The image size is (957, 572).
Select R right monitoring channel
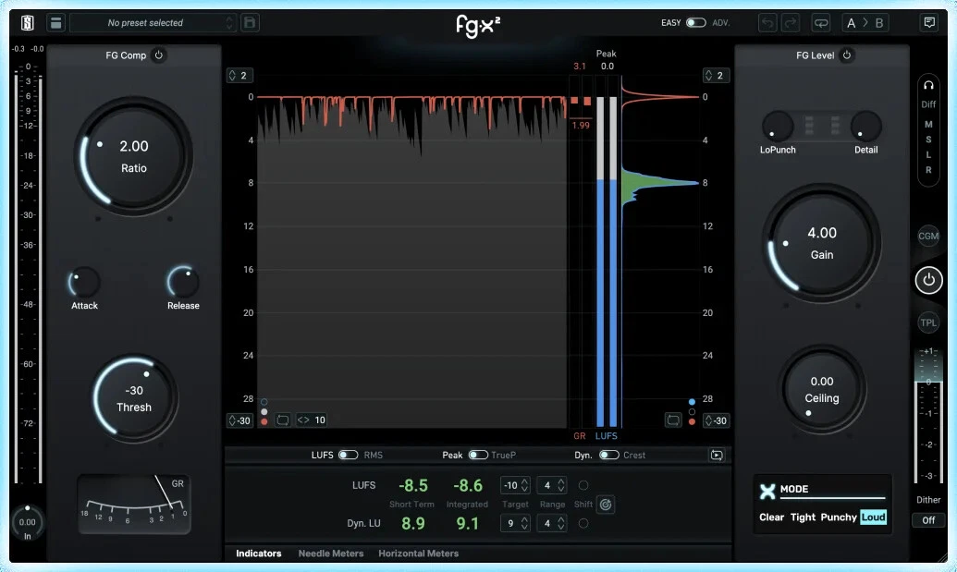(928, 170)
